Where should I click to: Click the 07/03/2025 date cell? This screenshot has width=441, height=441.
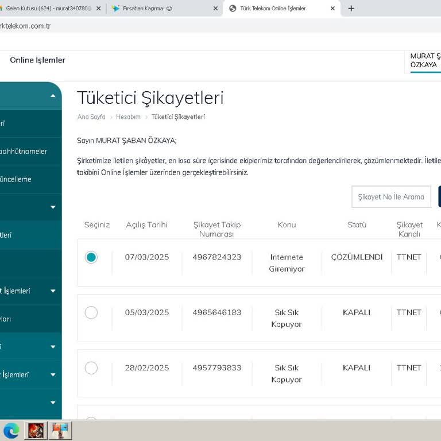tap(147, 257)
